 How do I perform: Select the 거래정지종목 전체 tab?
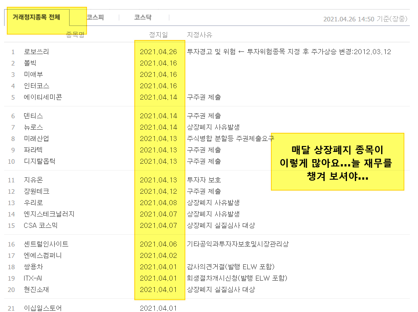pos(36,17)
